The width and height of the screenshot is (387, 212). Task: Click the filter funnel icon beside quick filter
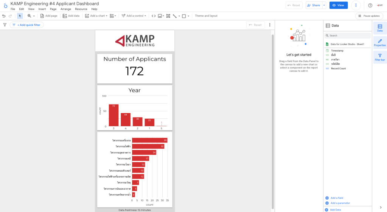[x=5, y=25]
